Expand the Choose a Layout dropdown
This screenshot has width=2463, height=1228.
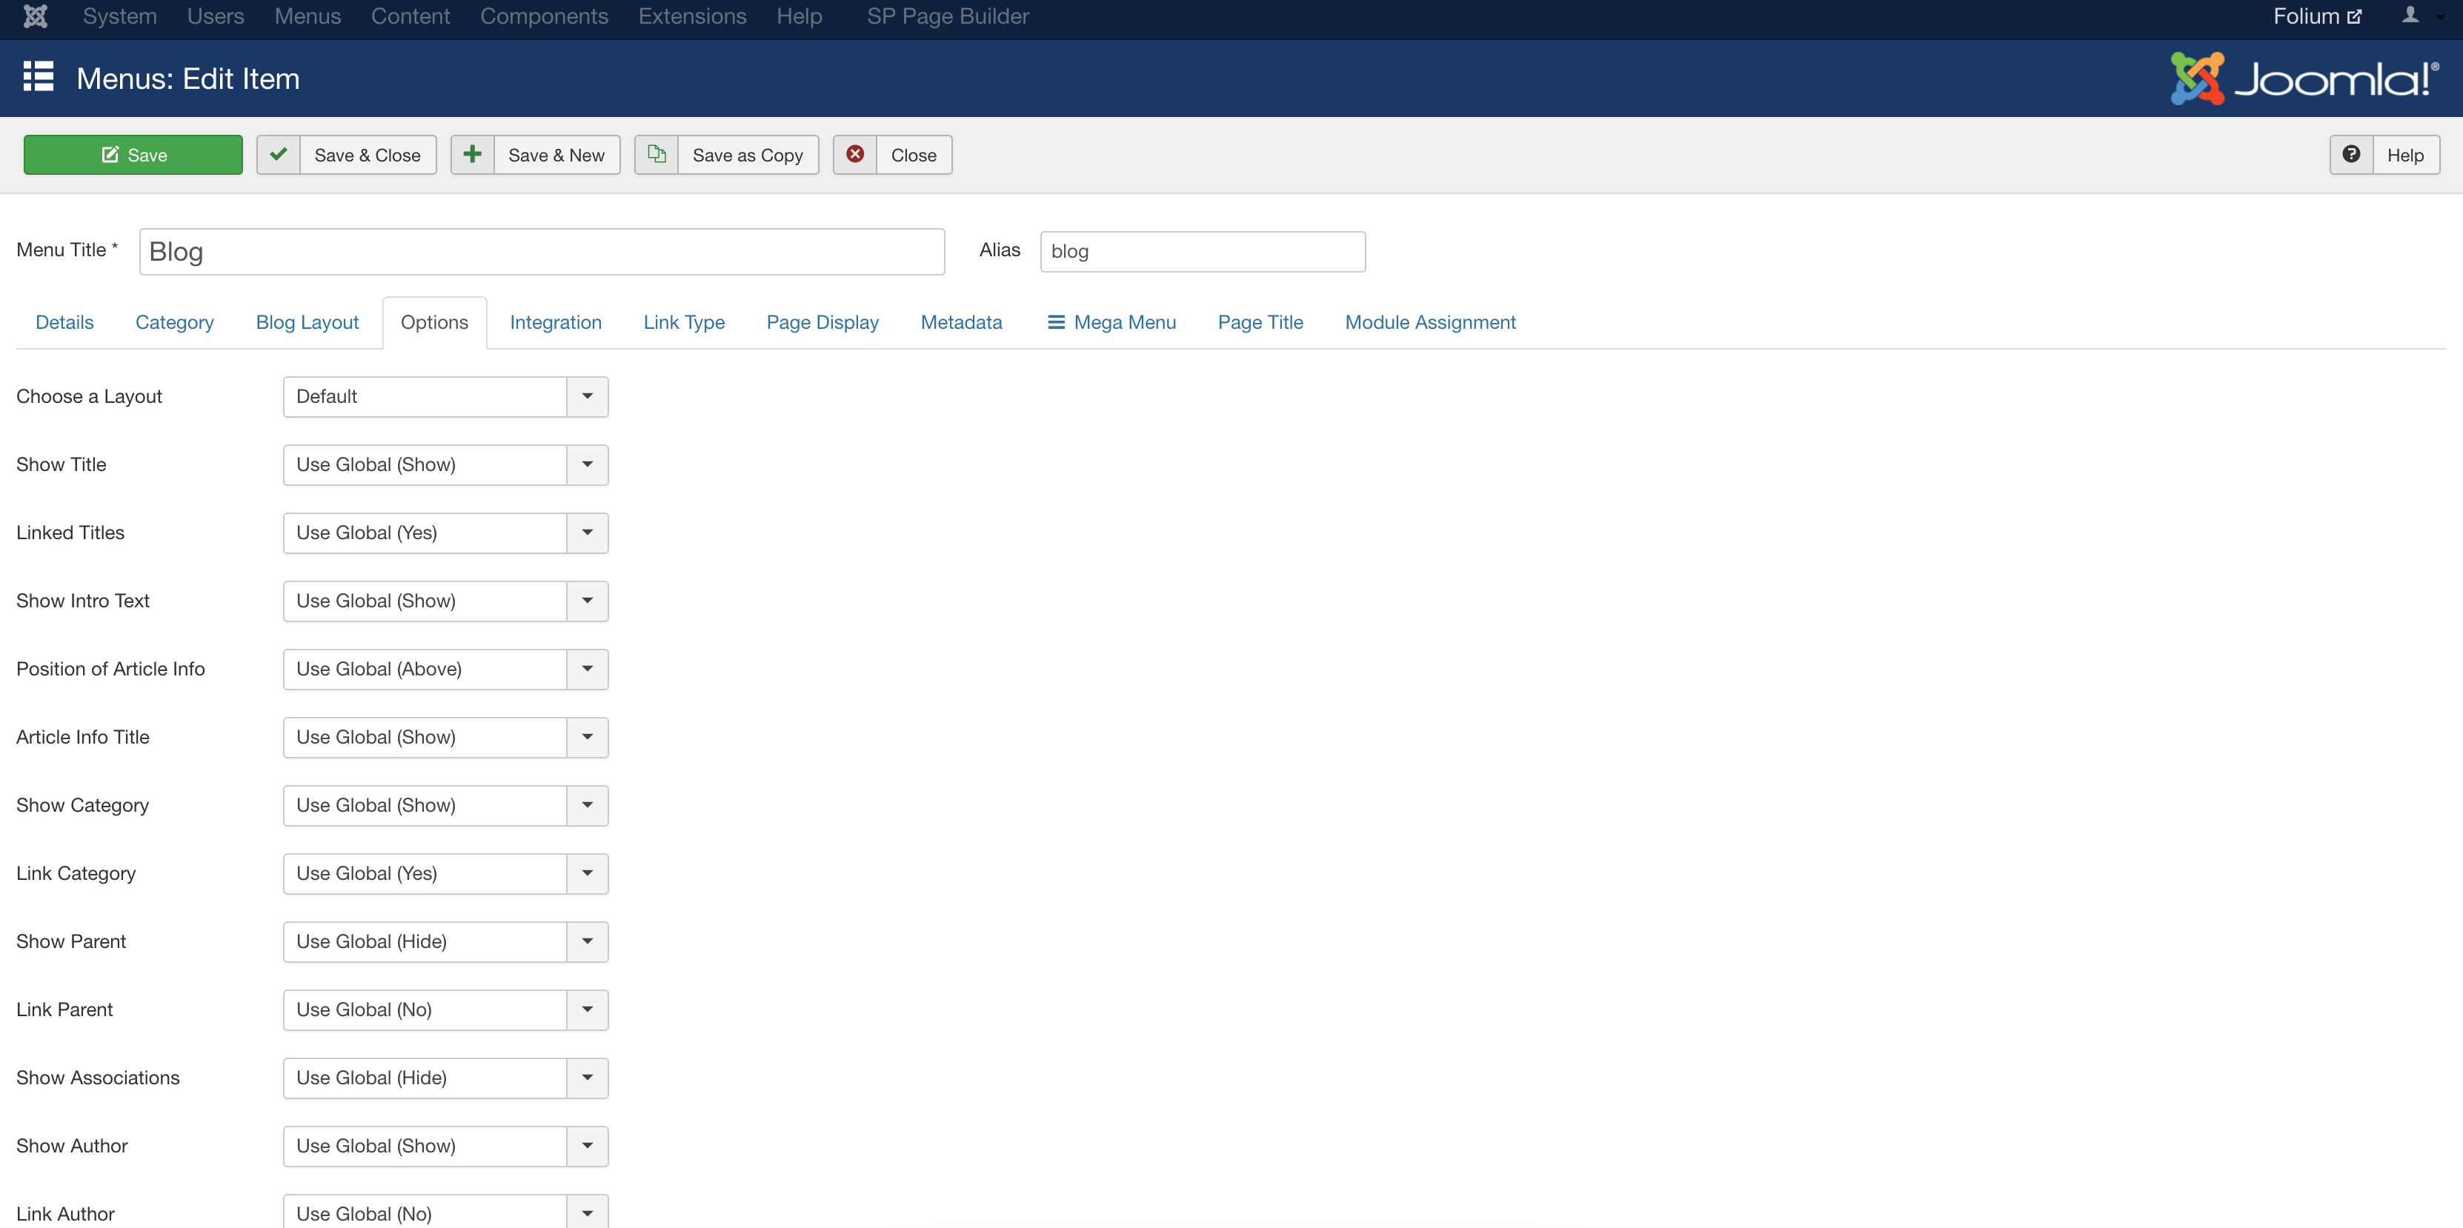pyautogui.click(x=587, y=396)
